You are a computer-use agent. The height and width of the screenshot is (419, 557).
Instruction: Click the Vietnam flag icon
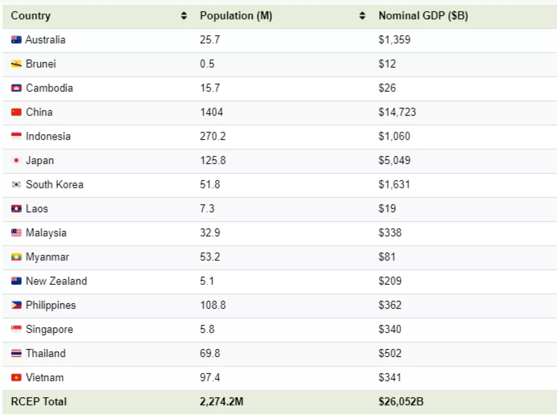[x=16, y=378]
